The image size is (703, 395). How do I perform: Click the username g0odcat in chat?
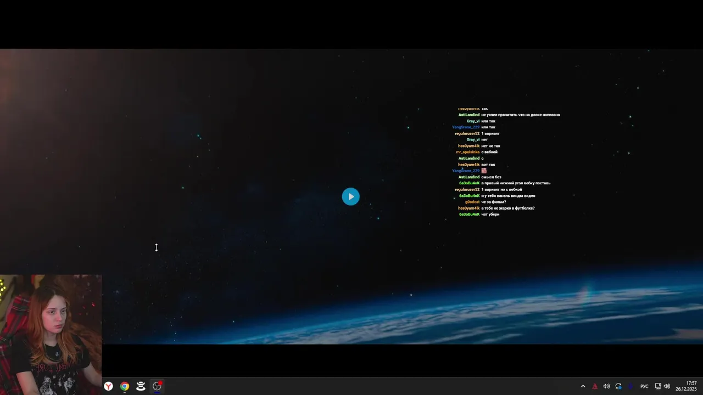click(472, 202)
